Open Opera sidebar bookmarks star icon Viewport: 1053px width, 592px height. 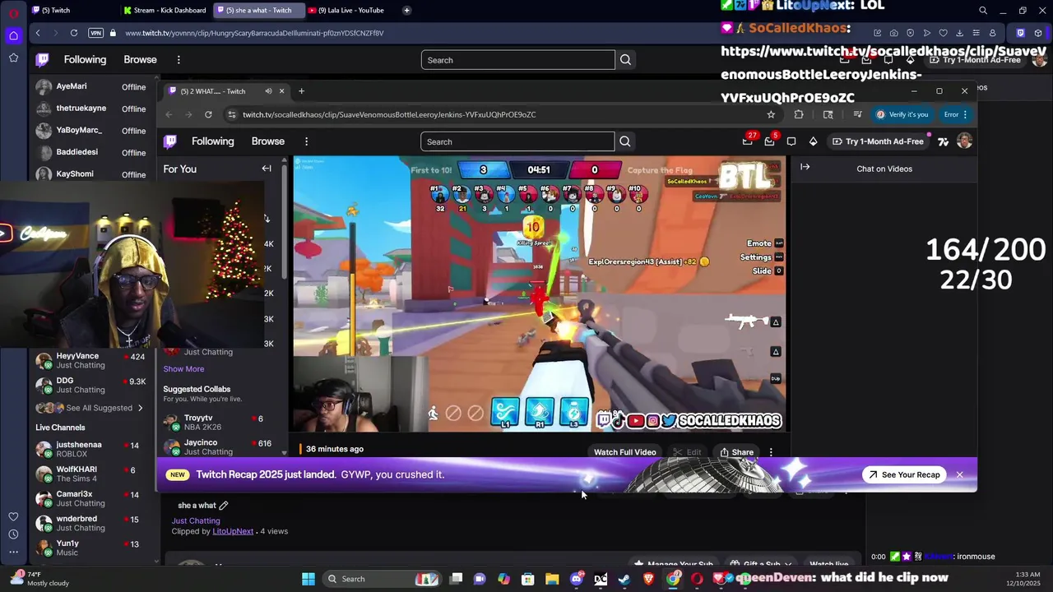coord(13,58)
